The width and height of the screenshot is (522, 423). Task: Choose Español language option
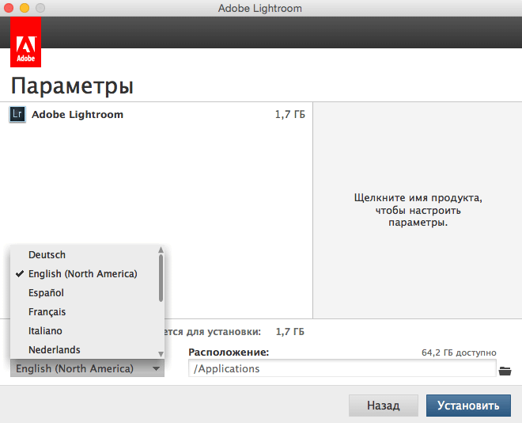click(46, 292)
